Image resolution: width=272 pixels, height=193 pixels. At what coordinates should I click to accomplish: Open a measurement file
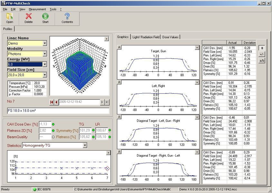[9, 18]
